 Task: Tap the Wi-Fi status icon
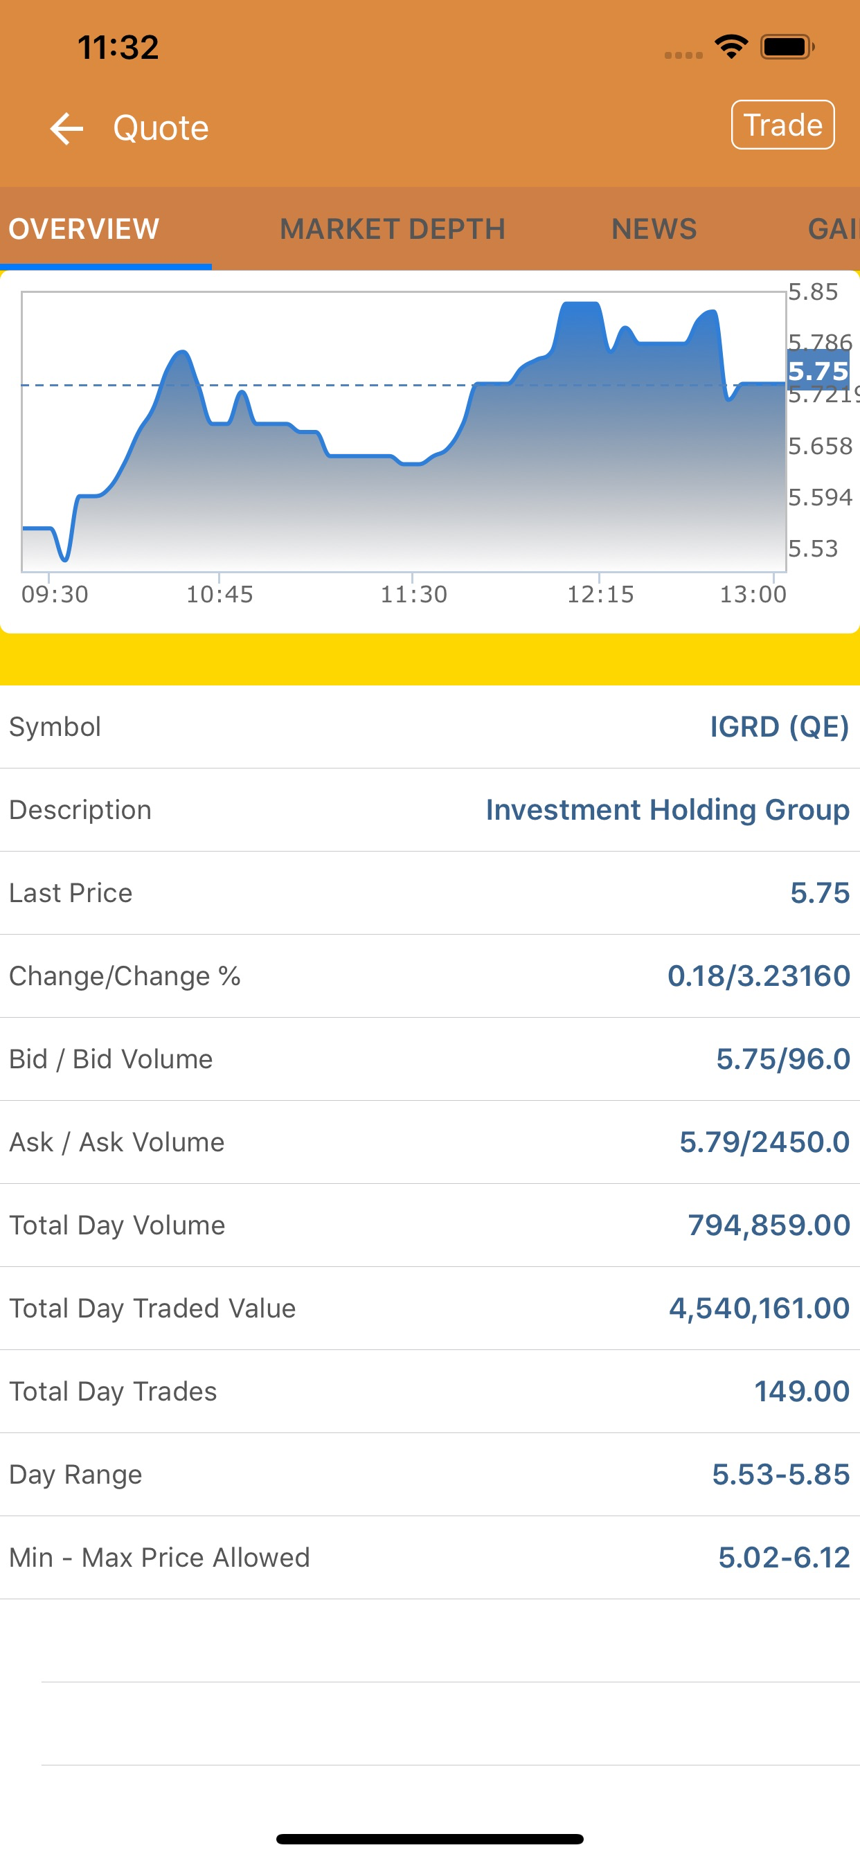click(x=731, y=47)
